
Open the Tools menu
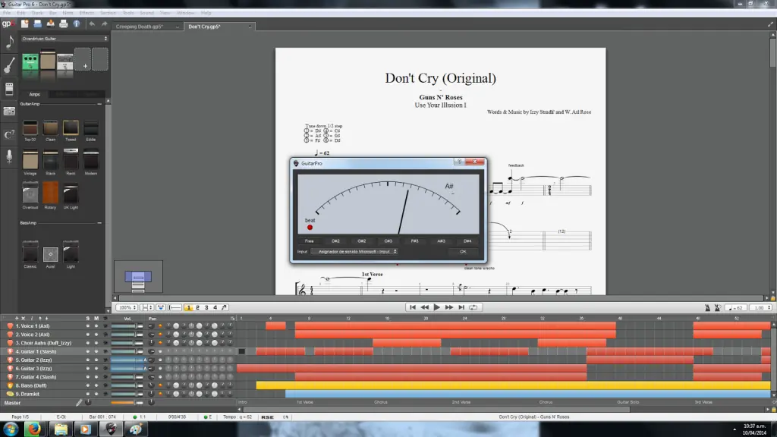[x=127, y=13]
